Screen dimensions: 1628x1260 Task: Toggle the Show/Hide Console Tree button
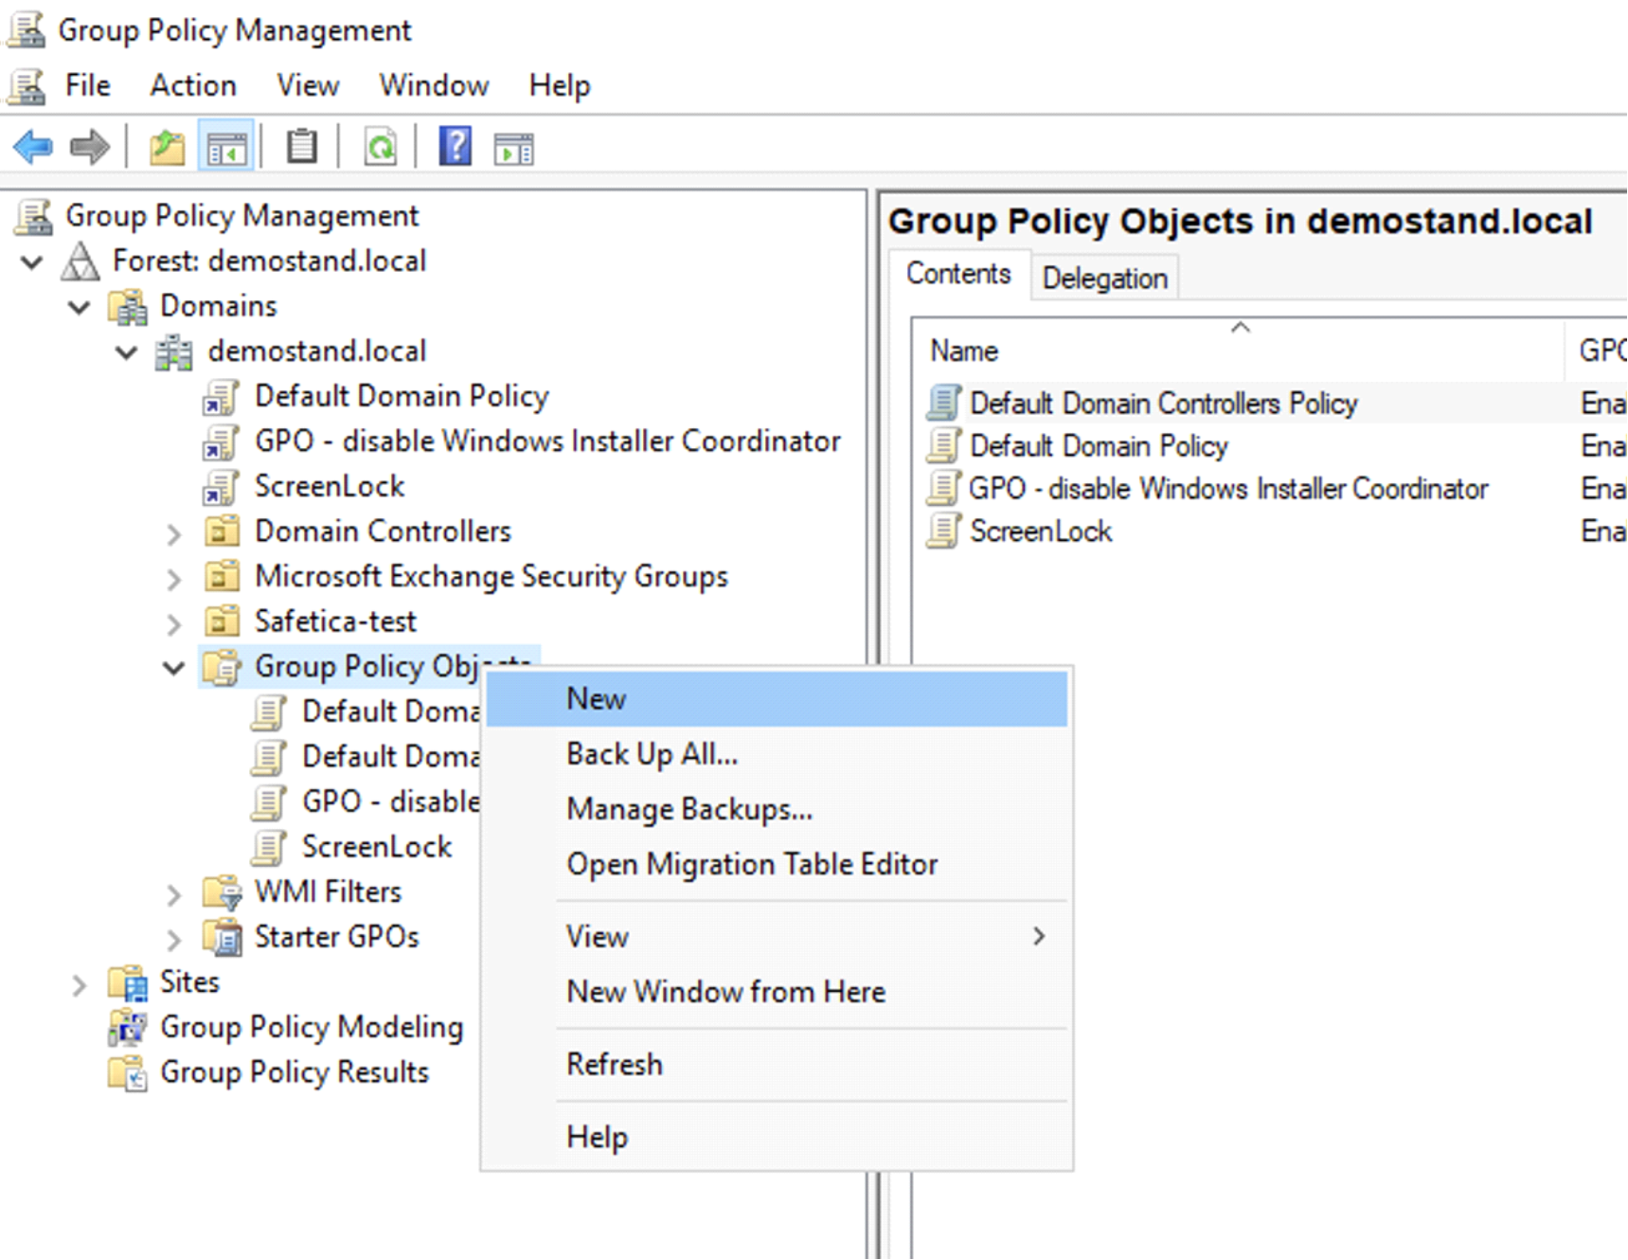pos(226,148)
